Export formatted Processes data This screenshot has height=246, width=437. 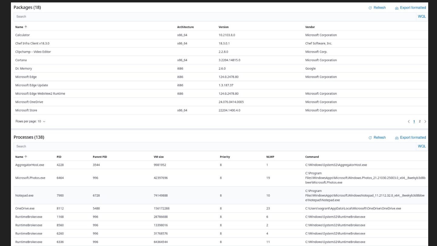[x=410, y=138]
